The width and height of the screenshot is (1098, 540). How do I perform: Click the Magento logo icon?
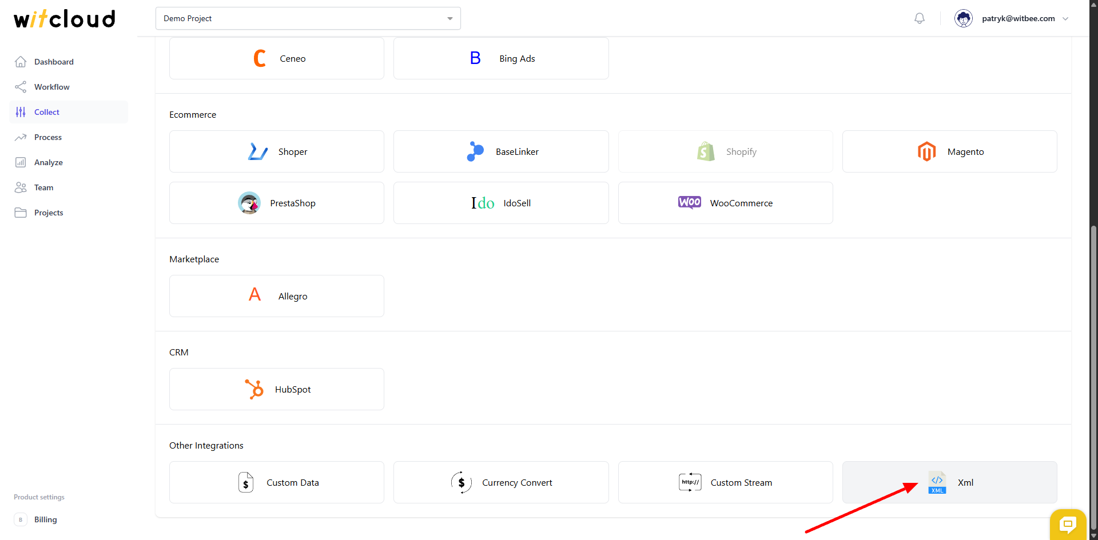[926, 151]
